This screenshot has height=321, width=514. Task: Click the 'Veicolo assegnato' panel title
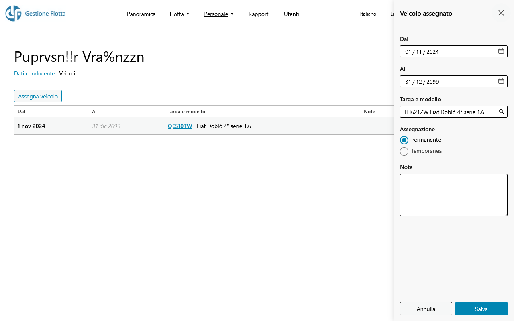(x=426, y=13)
